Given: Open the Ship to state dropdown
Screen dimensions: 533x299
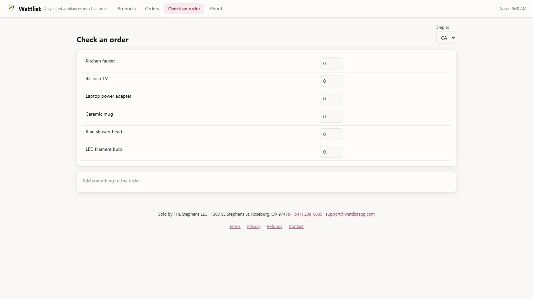Looking at the screenshot, I should click(446, 38).
